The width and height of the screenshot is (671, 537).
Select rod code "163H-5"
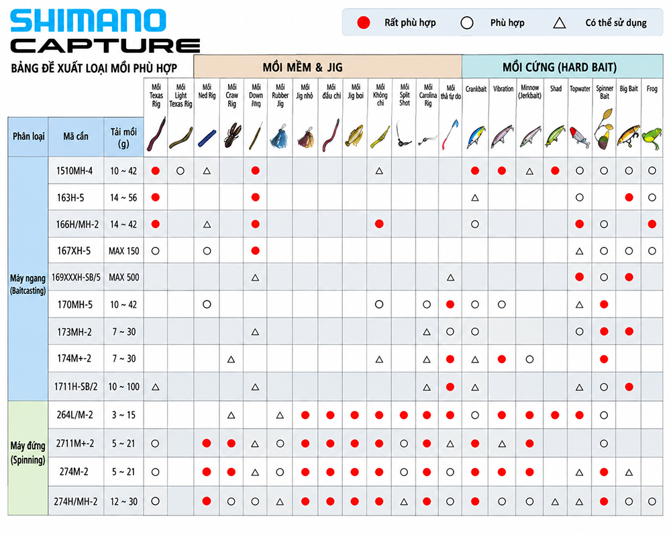click(x=70, y=198)
